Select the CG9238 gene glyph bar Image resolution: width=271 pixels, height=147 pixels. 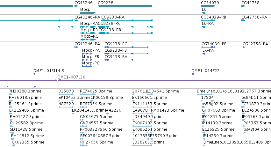[x=125, y=6]
